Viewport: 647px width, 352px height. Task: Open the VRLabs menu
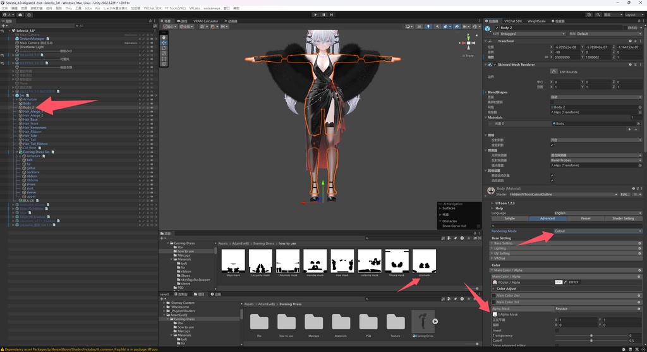click(195, 8)
